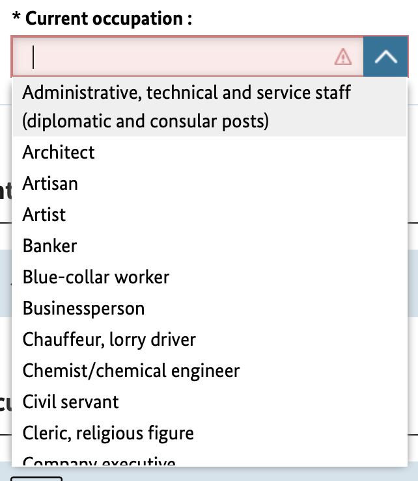This screenshot has height=481, width=418.
Task: Select the partially visible Company executive option
Action: (x=99, y=461)
